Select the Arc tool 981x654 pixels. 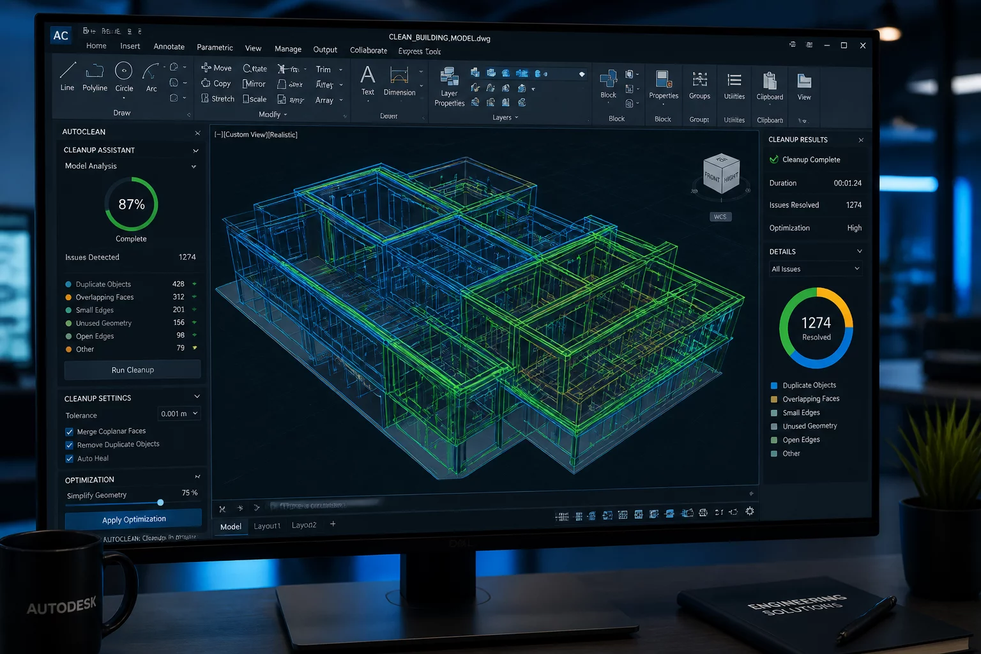click(x=151, y=77)
